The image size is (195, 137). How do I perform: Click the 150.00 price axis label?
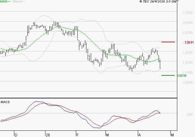[188, 33]
